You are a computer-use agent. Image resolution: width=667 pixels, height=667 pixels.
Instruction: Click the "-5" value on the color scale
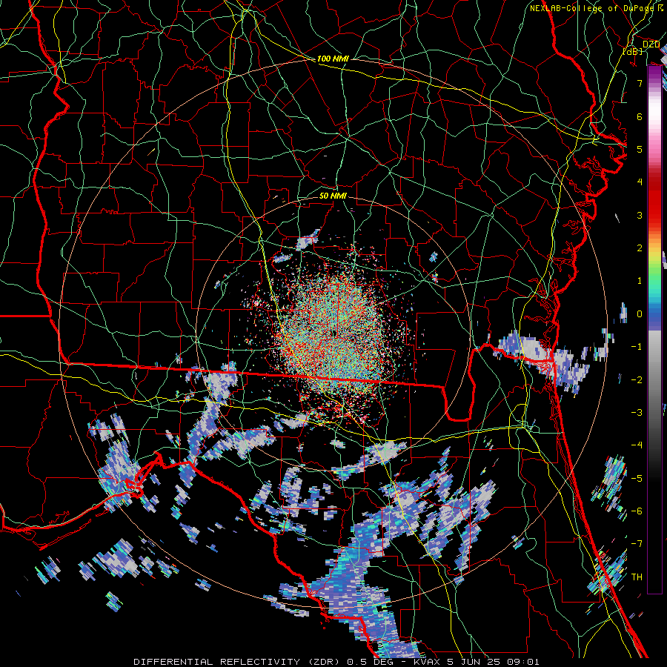(637, 479)
